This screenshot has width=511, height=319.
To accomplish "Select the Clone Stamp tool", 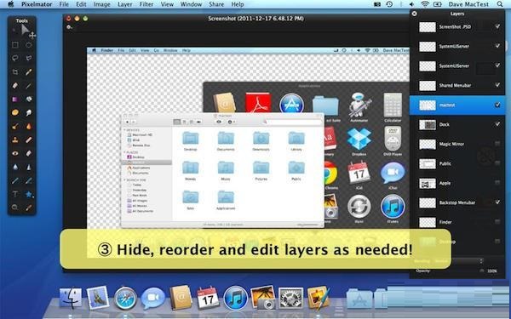I will pyautogui.click(x=15, y=140).
